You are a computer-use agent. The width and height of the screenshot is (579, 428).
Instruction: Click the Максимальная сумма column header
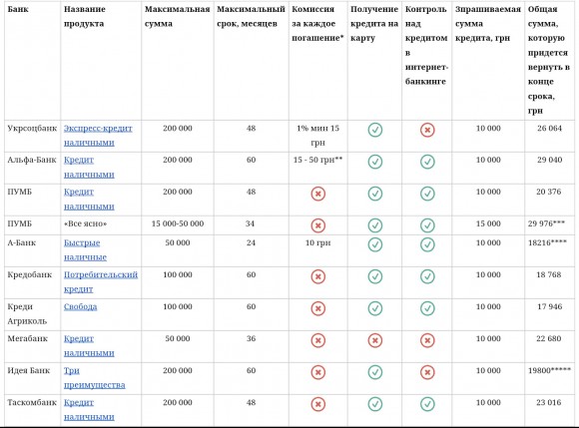coord(178,16)
